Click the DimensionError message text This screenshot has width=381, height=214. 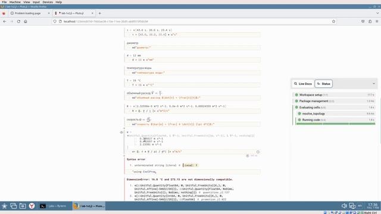click(x=180, y=180)
